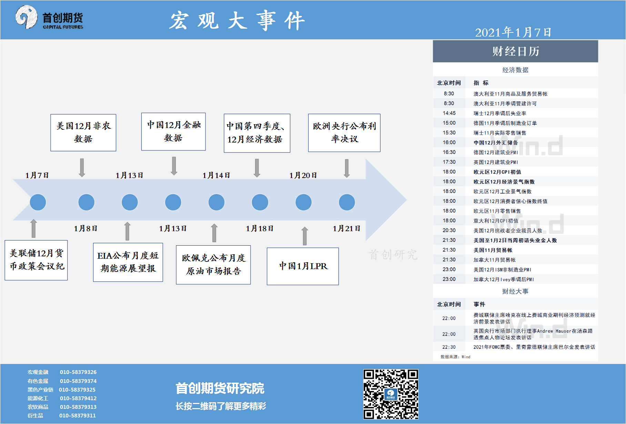Select row 意大利12月CPI初值
626x424 pixels.
515,221
